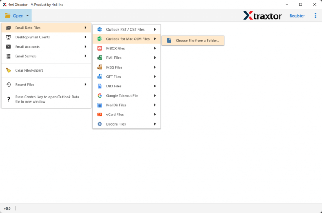Choose Clear File/Folders option
The width and height of the screenshot is (322, 213).
click(46, 70)
